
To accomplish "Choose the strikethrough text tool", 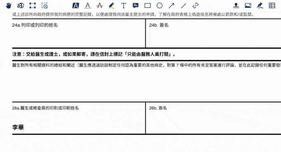I will (99, 6).
